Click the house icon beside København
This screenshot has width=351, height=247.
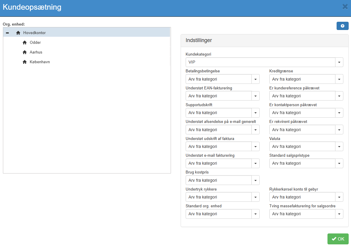click(x=25, y=62)
